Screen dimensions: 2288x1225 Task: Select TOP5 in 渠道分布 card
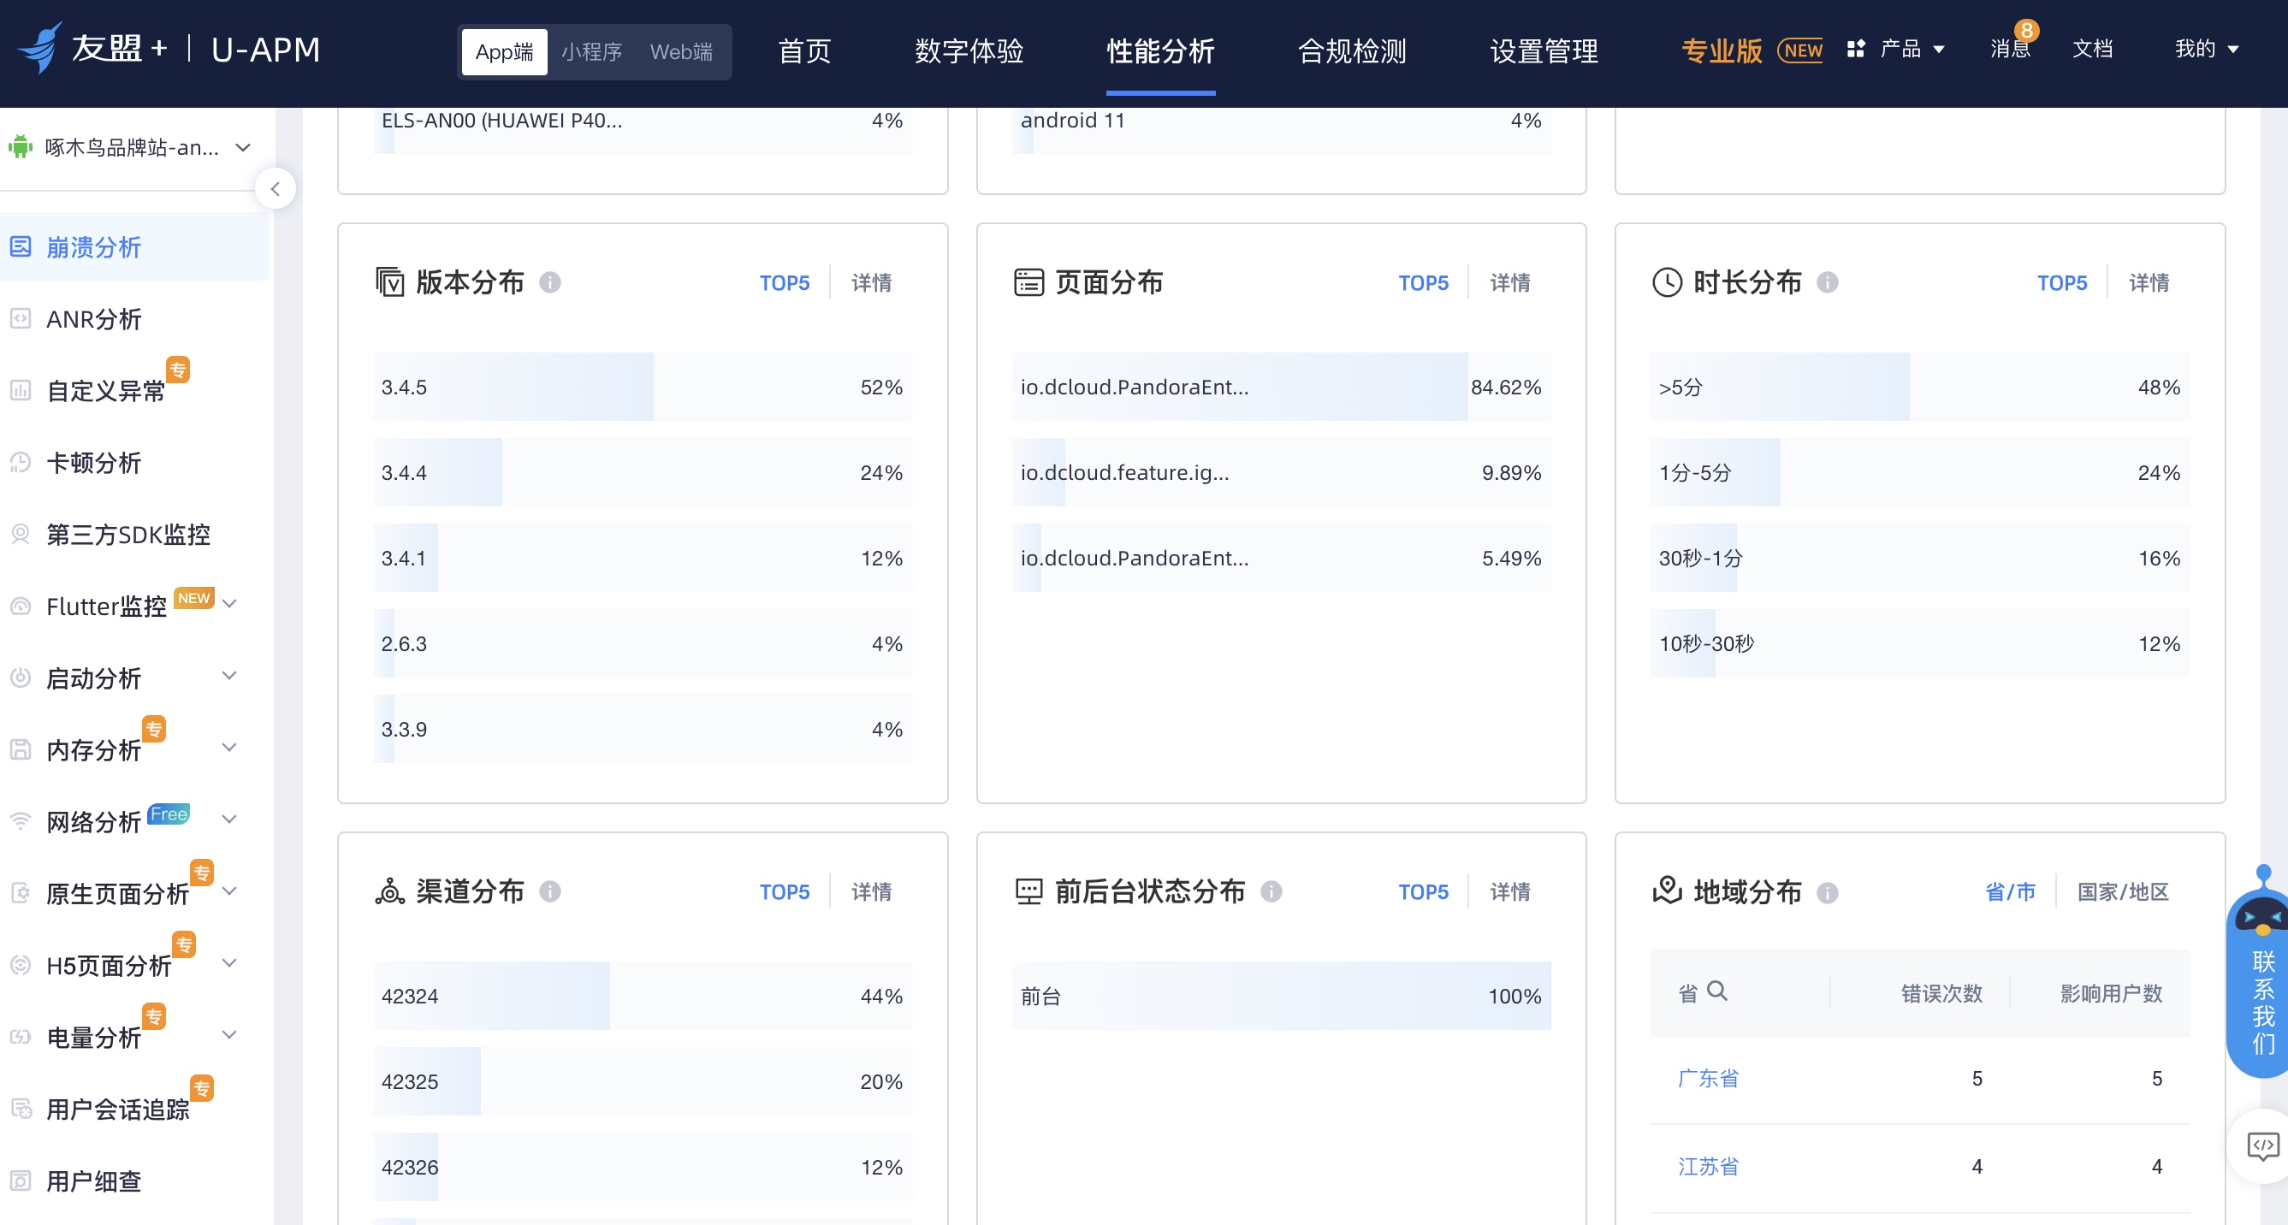[x=785, y=891]
